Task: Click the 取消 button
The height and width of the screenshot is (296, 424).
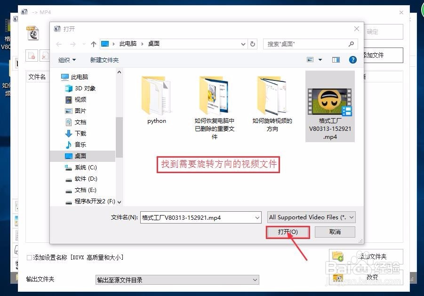Action: (335, 232)
